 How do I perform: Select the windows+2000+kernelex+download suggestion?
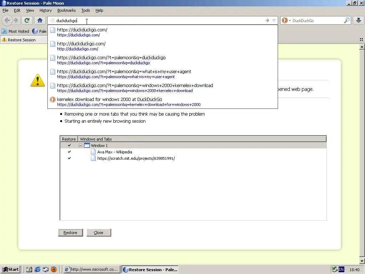coord(163,88)
